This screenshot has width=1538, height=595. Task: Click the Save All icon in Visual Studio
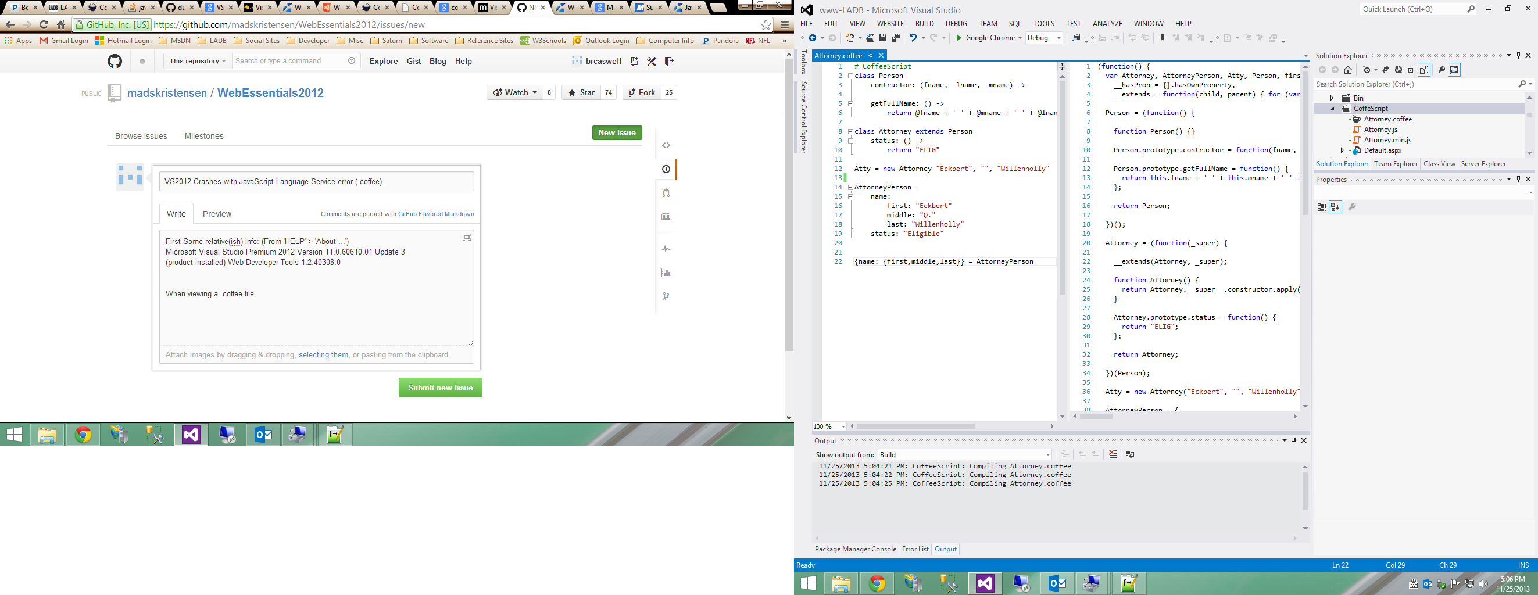(896, 38)
